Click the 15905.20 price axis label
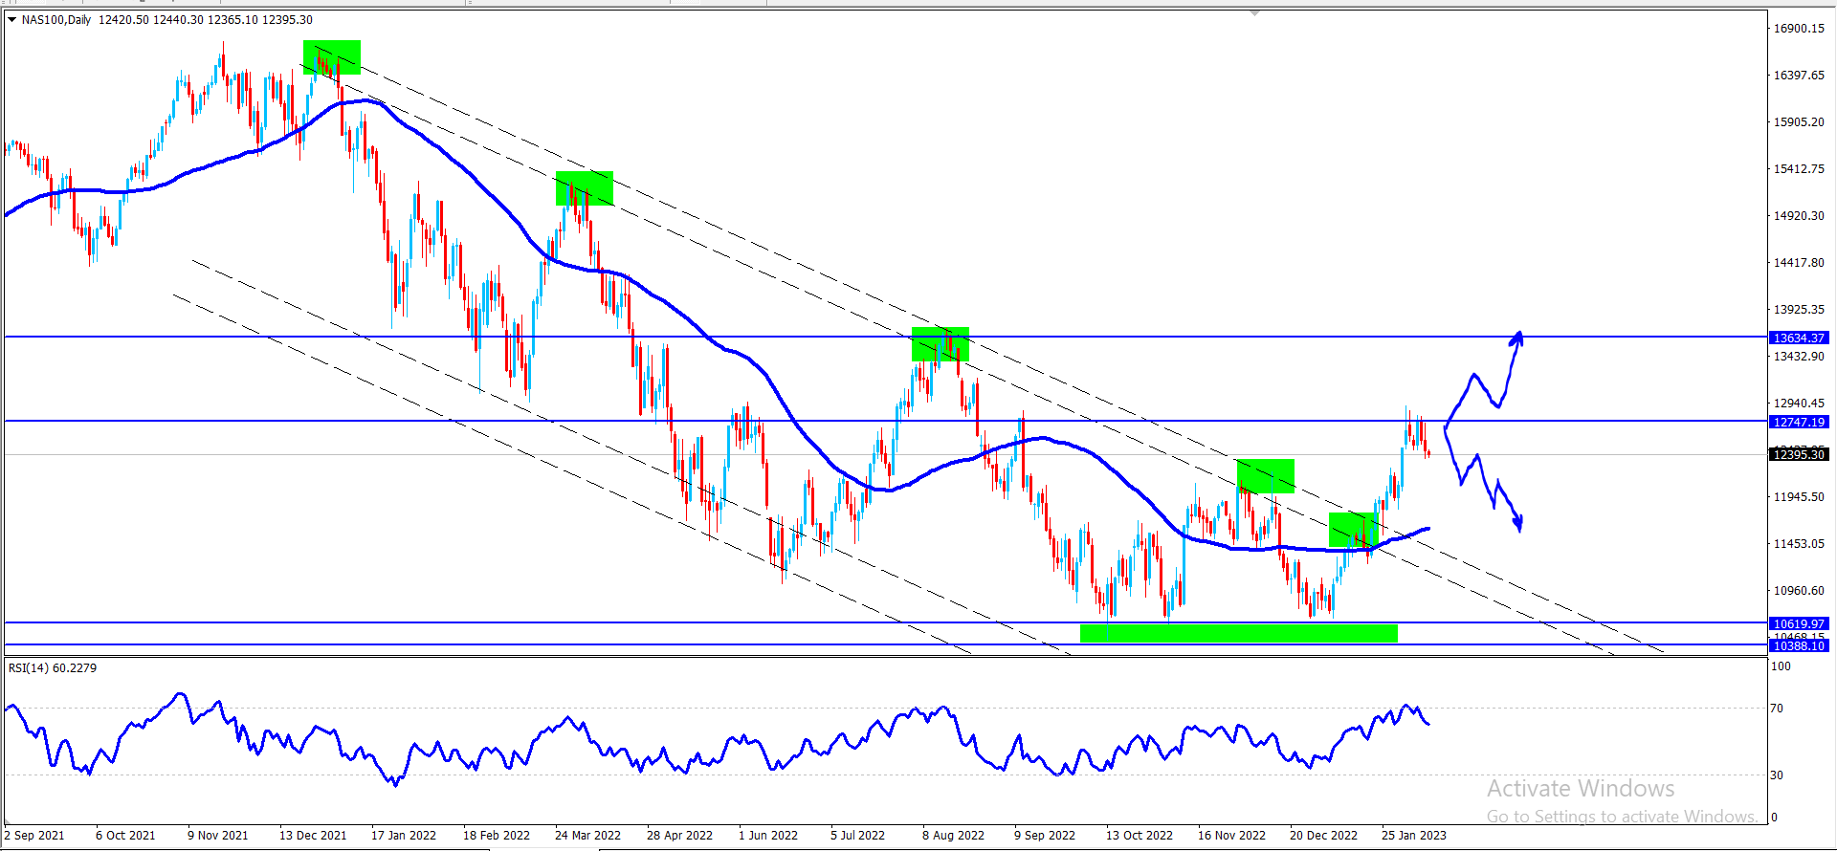1837x851 pixels. 1799,122
